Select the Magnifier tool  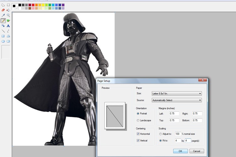click(8, 15)
